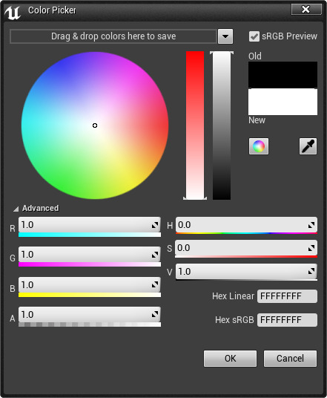Screen dimensions: 327x398
Task: Open the saved colors theme dropdown
Action: [x=225, y=36]
